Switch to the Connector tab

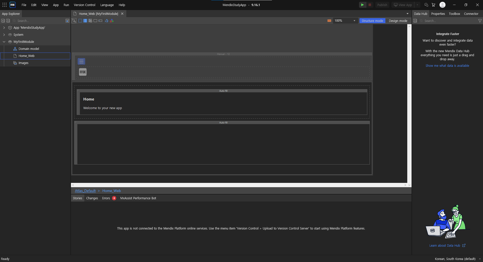click(471, 14)
